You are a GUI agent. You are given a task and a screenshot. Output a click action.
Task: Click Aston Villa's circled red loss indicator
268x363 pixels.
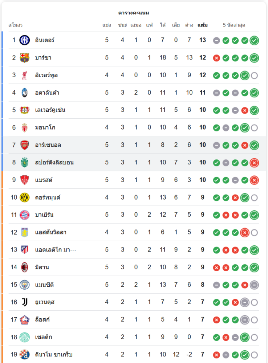coord(245,232)
